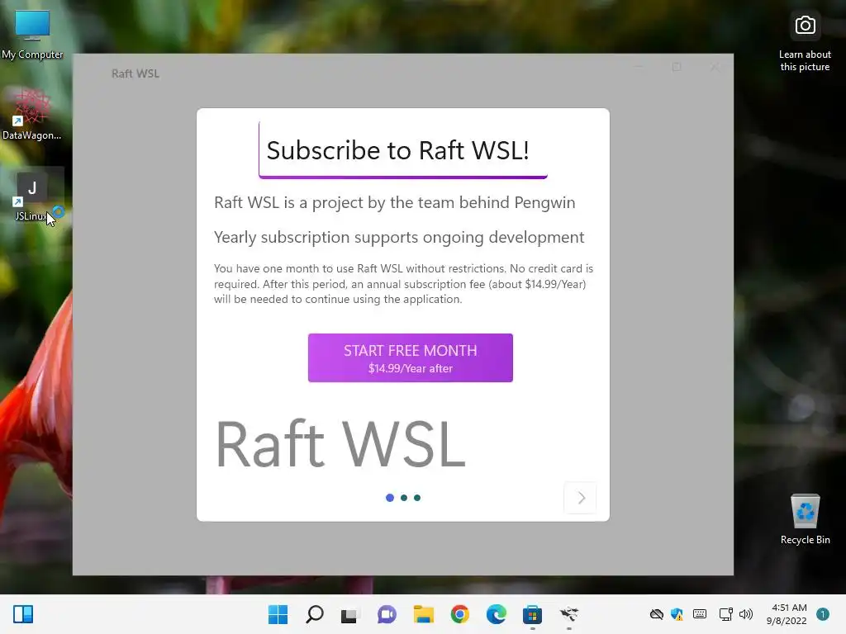
Task: Open the JSLinux desktop shortcut
Action: 32,196
